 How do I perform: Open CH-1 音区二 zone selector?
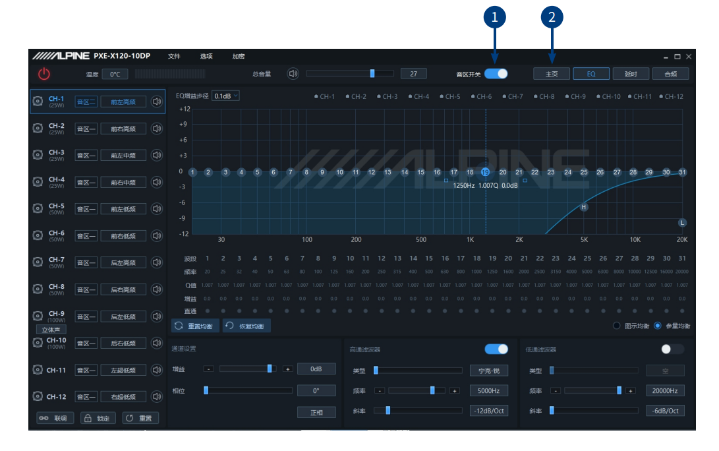[x=86, y=102]
